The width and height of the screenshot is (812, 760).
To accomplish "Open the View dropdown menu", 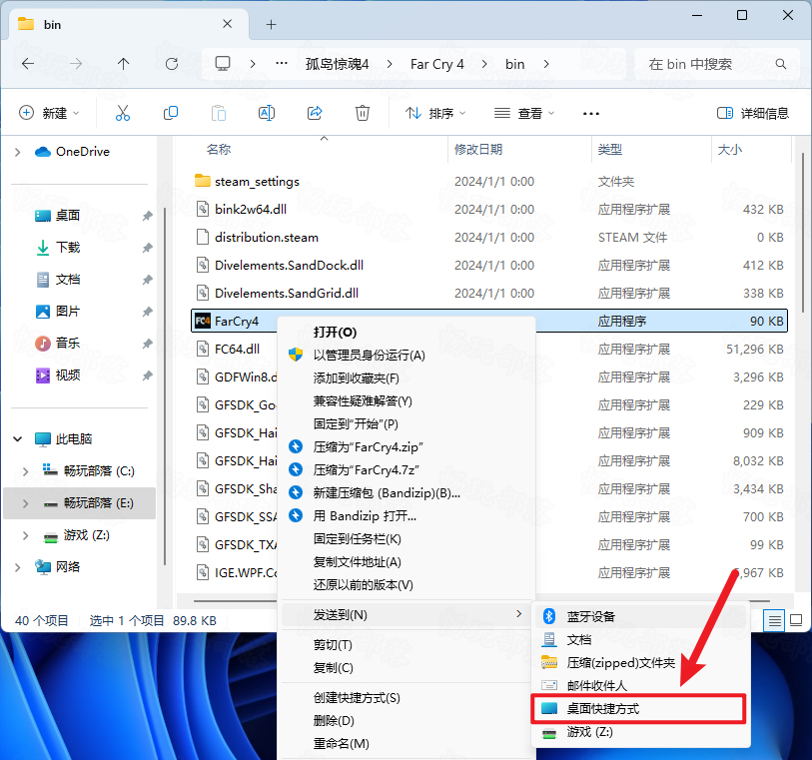I will pos(523,113).
